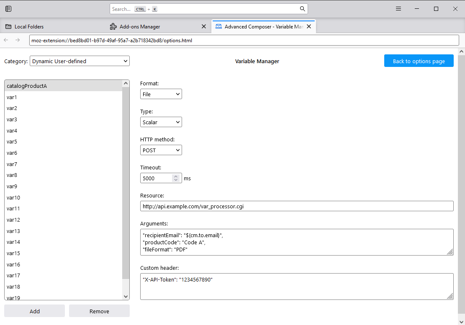Viewport: 465px width, 325px height.
Task: Close the Add-ons Manager tab
Action: point(204,27)
